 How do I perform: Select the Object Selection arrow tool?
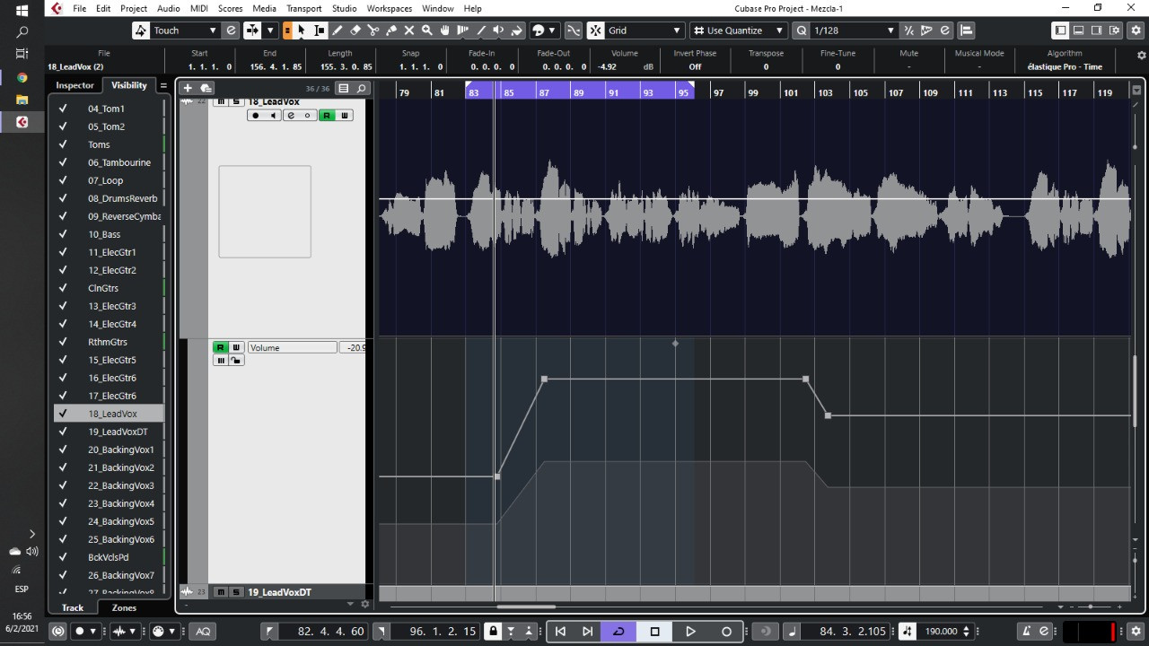click(x=302, y=31)
